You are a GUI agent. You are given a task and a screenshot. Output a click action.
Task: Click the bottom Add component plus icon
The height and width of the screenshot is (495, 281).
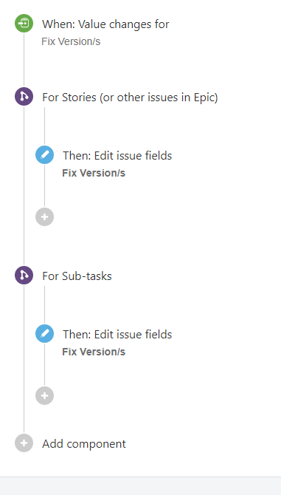24,443
